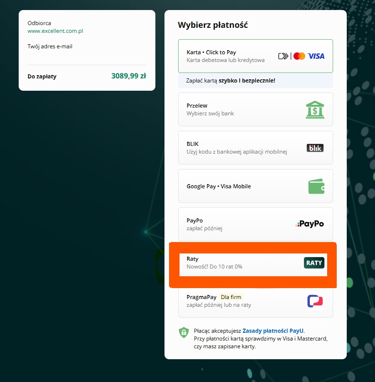The width and height of the screenshot is (375, 382).
Task: Click the green shield lock icon
Action: (183, 332)
